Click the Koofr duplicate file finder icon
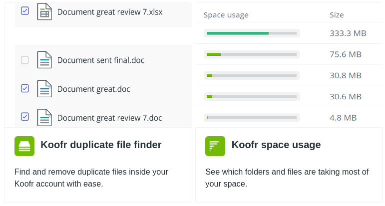 pos(24,146)
